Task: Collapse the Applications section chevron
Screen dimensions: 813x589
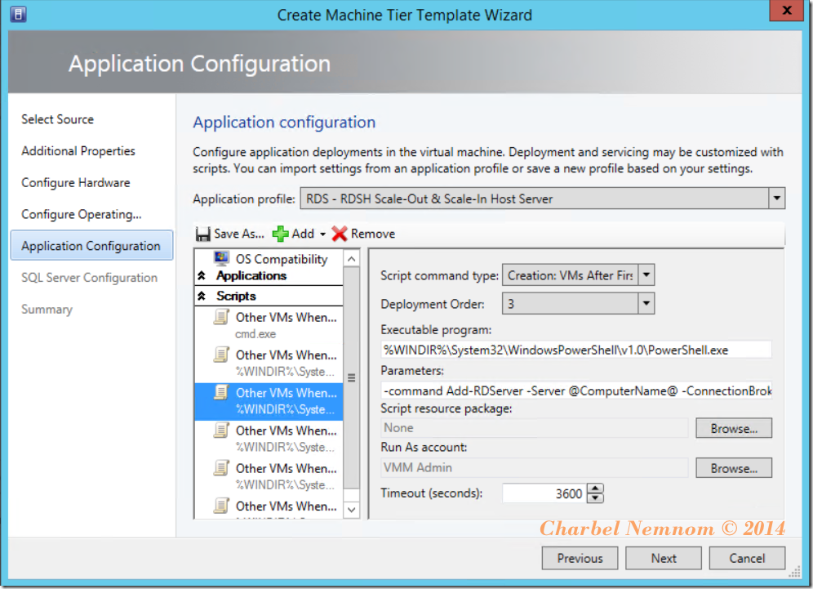Action: (x=202, y=275)
